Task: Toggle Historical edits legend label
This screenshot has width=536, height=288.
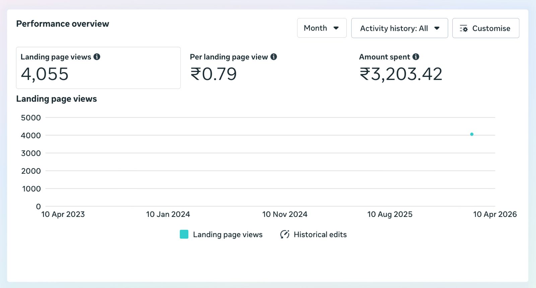Action: point(320,235)
